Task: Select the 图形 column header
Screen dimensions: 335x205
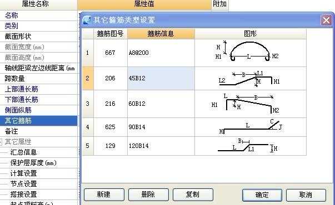Action: click(251, 34)
